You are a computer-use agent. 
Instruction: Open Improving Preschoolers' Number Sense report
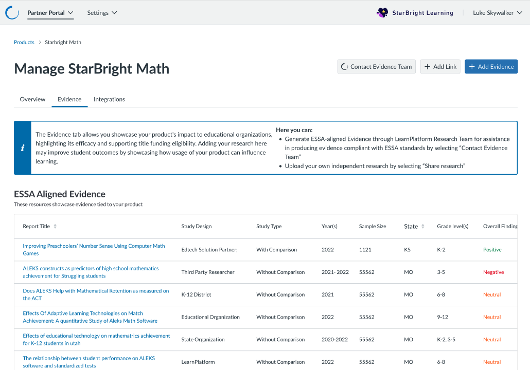pos(94,249)
